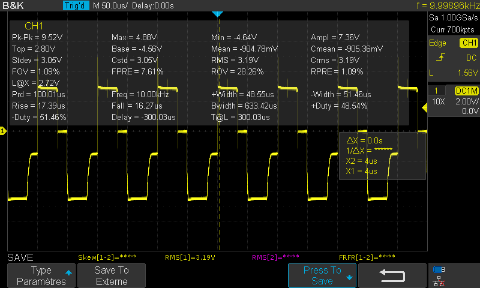Click the Pk-Pk = 9.52V measurement
480x288 pixels.
[37, 37]
